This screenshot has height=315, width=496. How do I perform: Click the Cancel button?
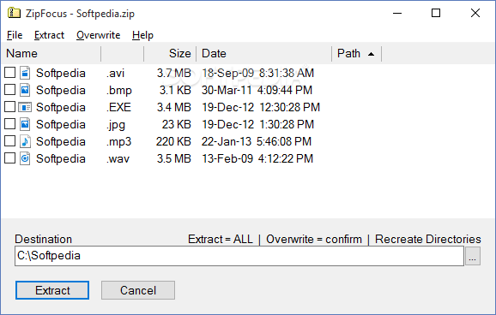tap(138, 290)
